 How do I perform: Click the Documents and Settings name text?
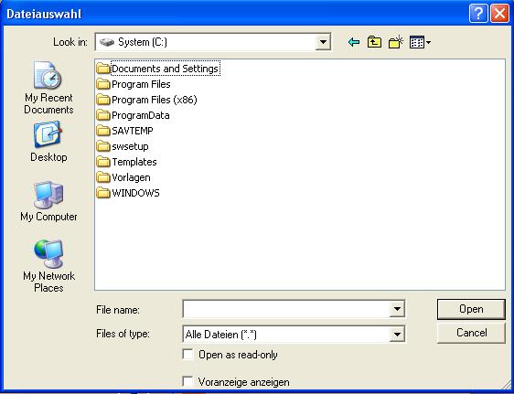(166, 69)
